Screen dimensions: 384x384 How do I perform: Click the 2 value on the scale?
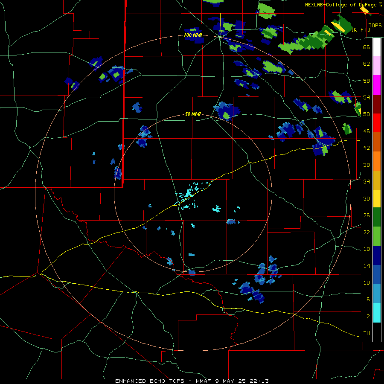(368, 317)
